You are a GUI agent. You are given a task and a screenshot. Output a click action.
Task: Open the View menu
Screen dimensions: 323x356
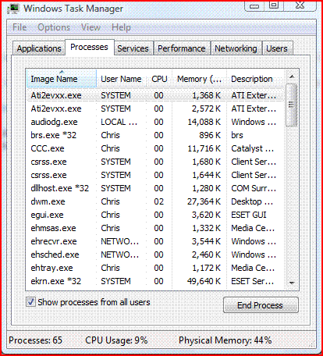(x=91, y=27)
